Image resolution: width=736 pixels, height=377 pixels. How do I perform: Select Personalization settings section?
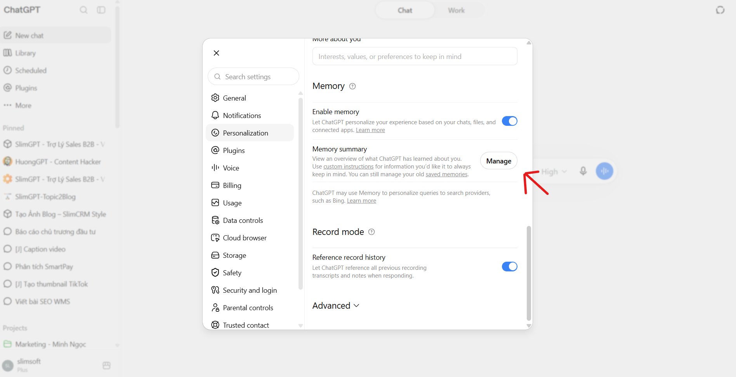[250, 133]
